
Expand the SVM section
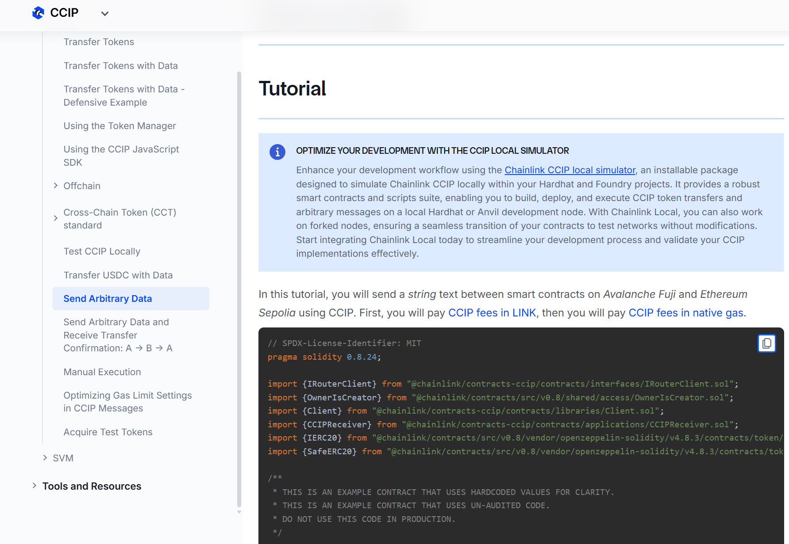pos(45,458)
